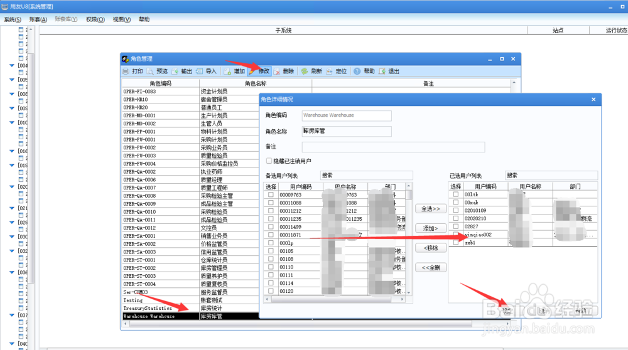Image resolution: width=628 pixels, height=350 pixels.
Task: Open the 权限(O) menu
Action: pyautogui.click(x=95, y=19)
